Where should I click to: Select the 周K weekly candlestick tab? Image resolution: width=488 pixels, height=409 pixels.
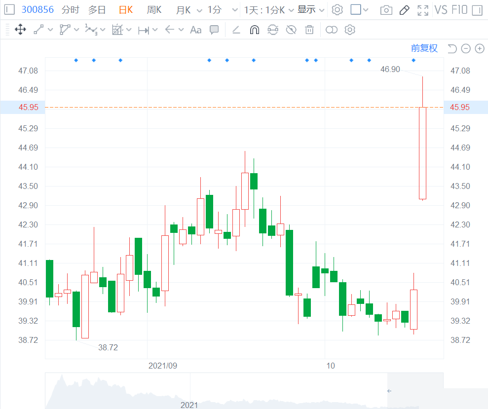[154, 10]
